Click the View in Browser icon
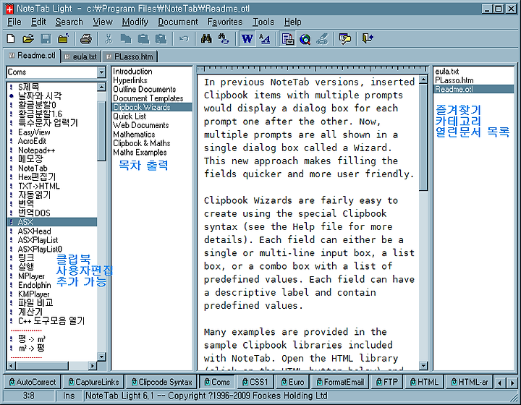The height and width of the screenshot is (405, 521). pos(305,39)
